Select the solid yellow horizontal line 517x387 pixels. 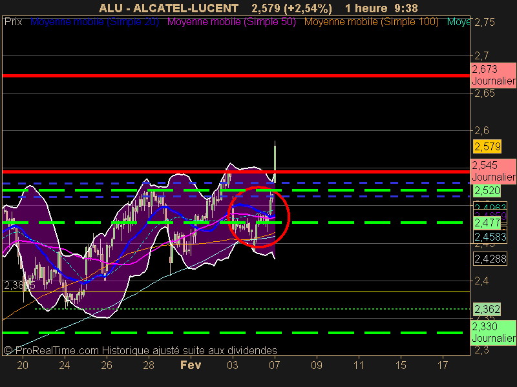click(x=236, y=292)
